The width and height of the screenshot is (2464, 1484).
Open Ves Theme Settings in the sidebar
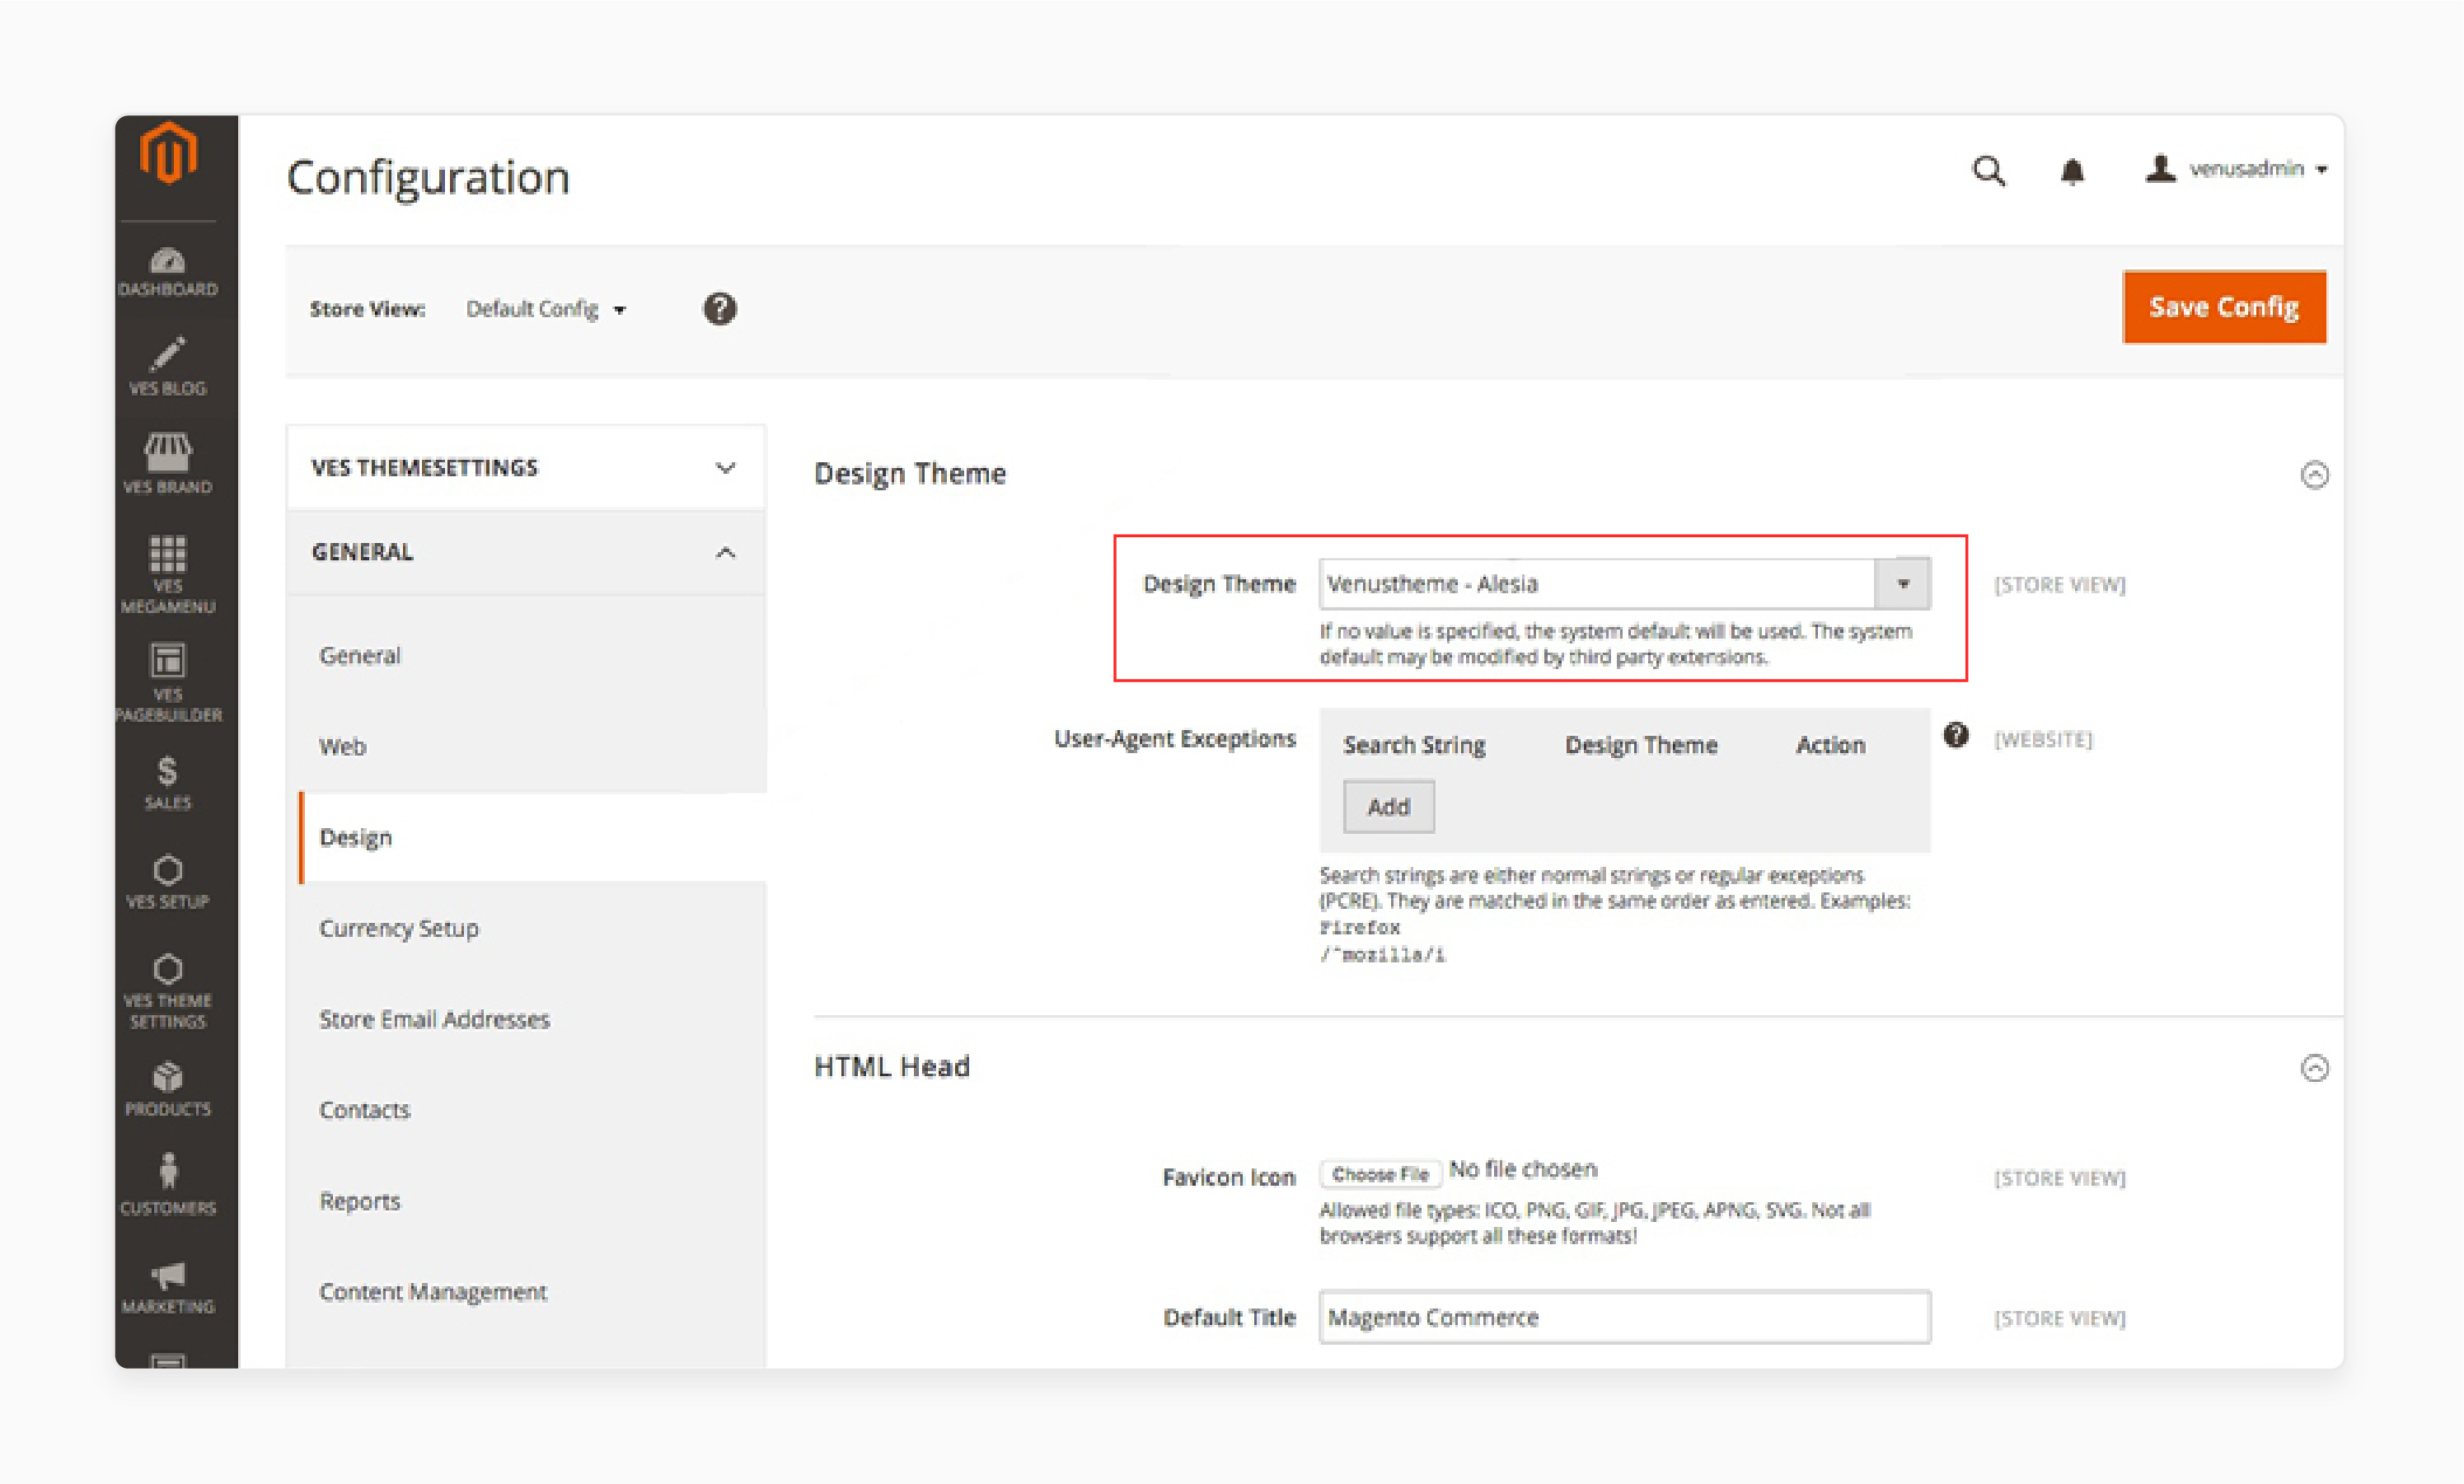(x=168, y=991)
